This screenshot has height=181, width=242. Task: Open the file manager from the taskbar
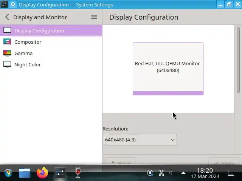(25, 173)
